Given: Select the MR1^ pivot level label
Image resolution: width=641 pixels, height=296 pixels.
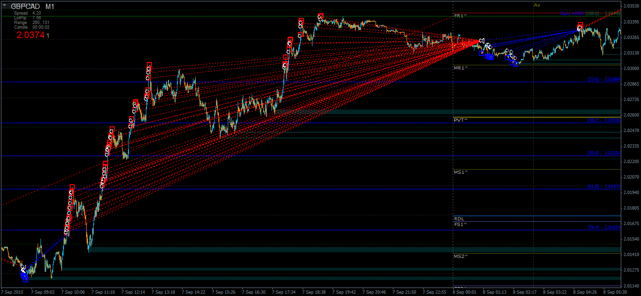Looking at the screenshot, I should (461, 68).
